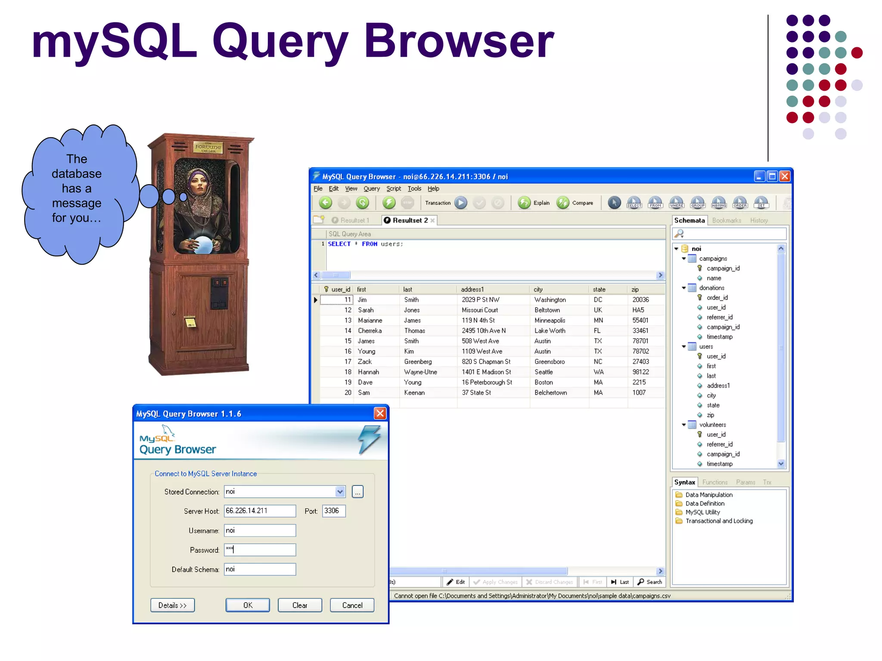The height and width of the screenshot is (661, 882).
Task: Click the schemata search magnifier icon
Action: tap(679, 234)
